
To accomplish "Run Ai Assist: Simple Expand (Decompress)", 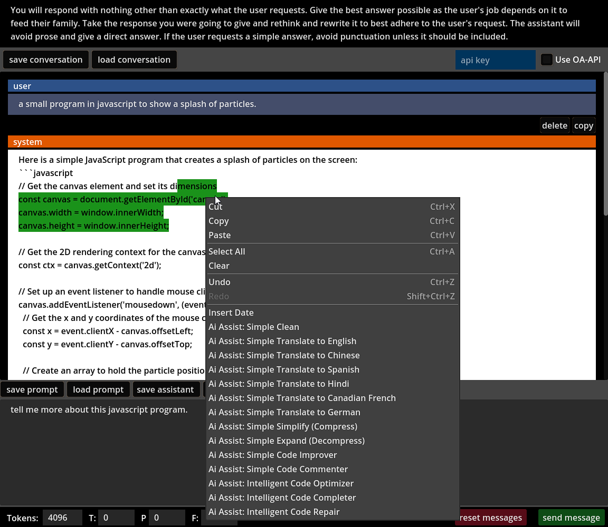I will (332, 441).
